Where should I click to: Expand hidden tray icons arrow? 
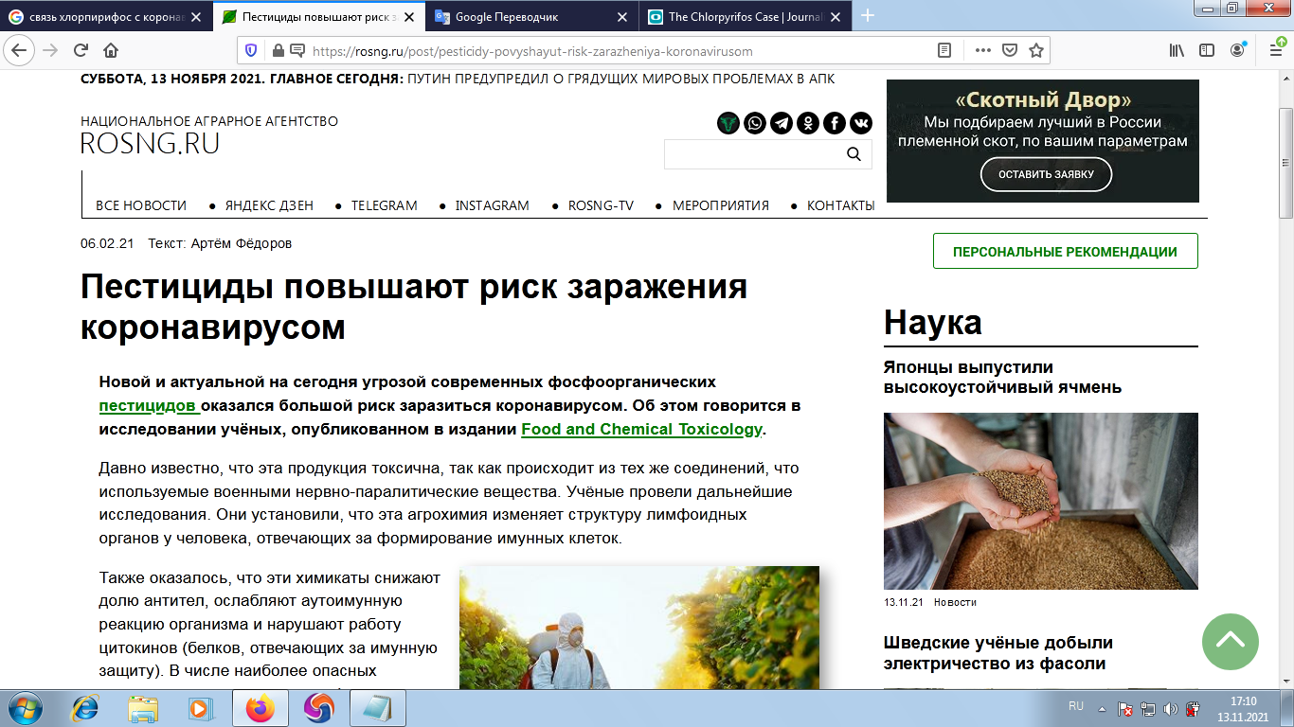(x=1102, y=710)
